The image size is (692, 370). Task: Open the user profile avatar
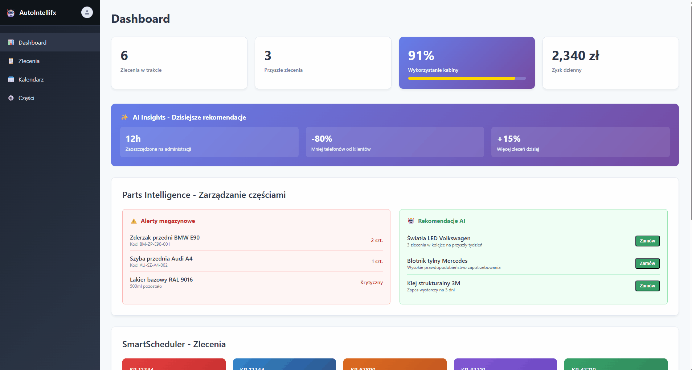[x=86, y=12]
